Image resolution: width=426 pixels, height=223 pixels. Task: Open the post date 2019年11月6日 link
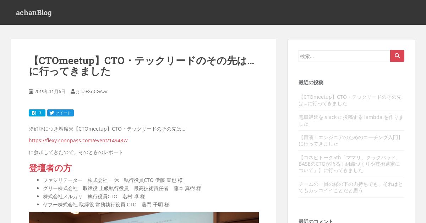click(50, 91)
